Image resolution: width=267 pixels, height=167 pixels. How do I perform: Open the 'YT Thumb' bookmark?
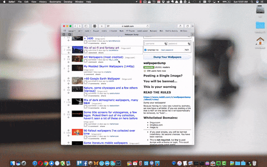(130, 31)
